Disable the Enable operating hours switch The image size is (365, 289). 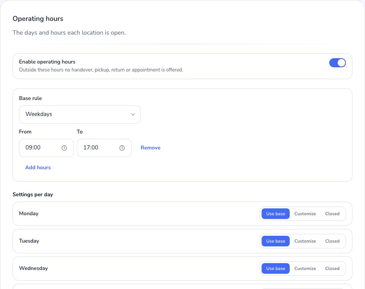tap(337, 63)
